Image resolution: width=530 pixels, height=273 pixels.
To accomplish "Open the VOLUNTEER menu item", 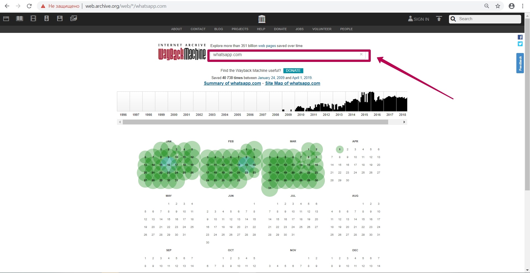I will [322, 29].
